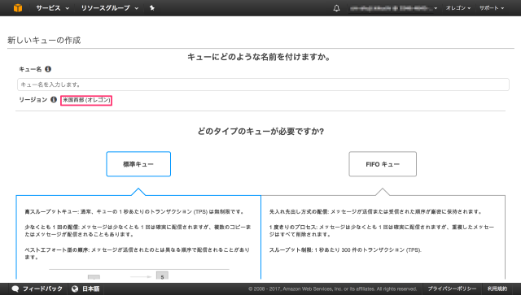Click the pin shortcut icon
The width and height of the screenshot is (521, 295).
click(152, 7)
